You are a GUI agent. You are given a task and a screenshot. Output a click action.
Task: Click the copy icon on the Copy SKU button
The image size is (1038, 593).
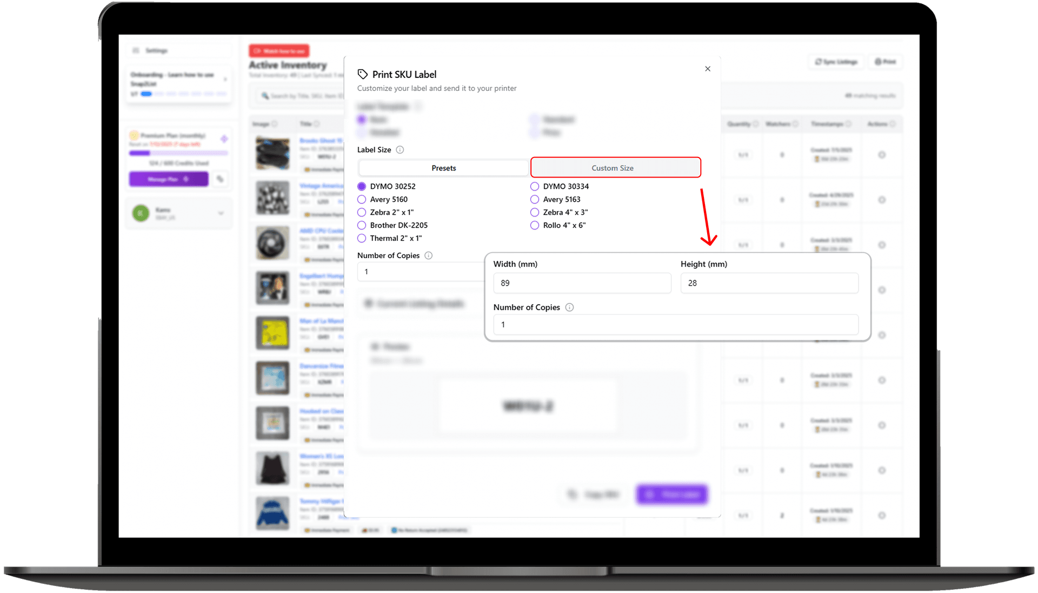pyautogui.click(x=573, y=494)
